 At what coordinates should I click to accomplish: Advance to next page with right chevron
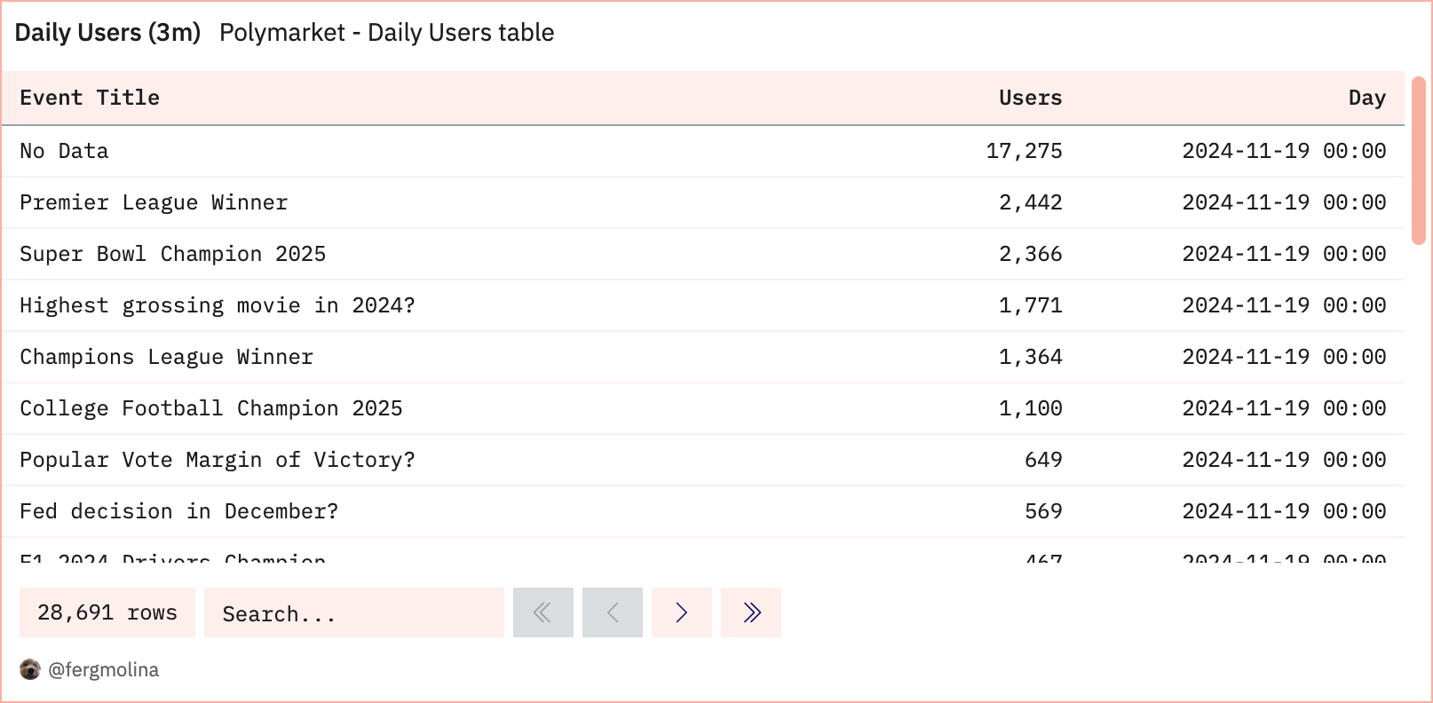tap(681, 612)
